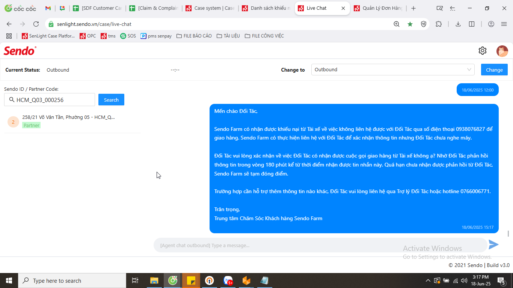Open the Windows notification center
513x288 pixels.
click(501, 280)
